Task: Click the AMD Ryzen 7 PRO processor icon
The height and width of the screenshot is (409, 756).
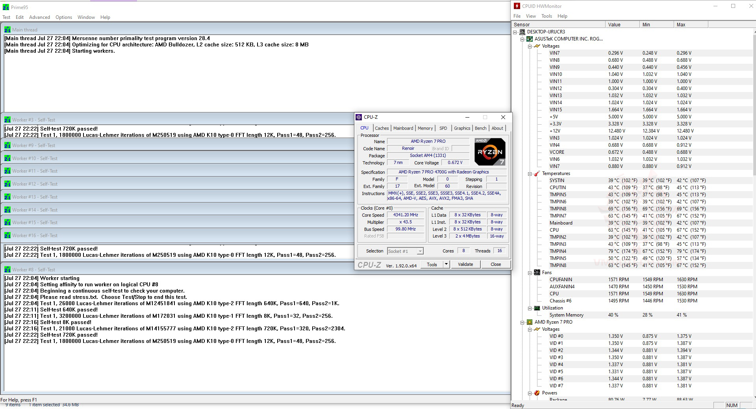Action: [530, 322]
